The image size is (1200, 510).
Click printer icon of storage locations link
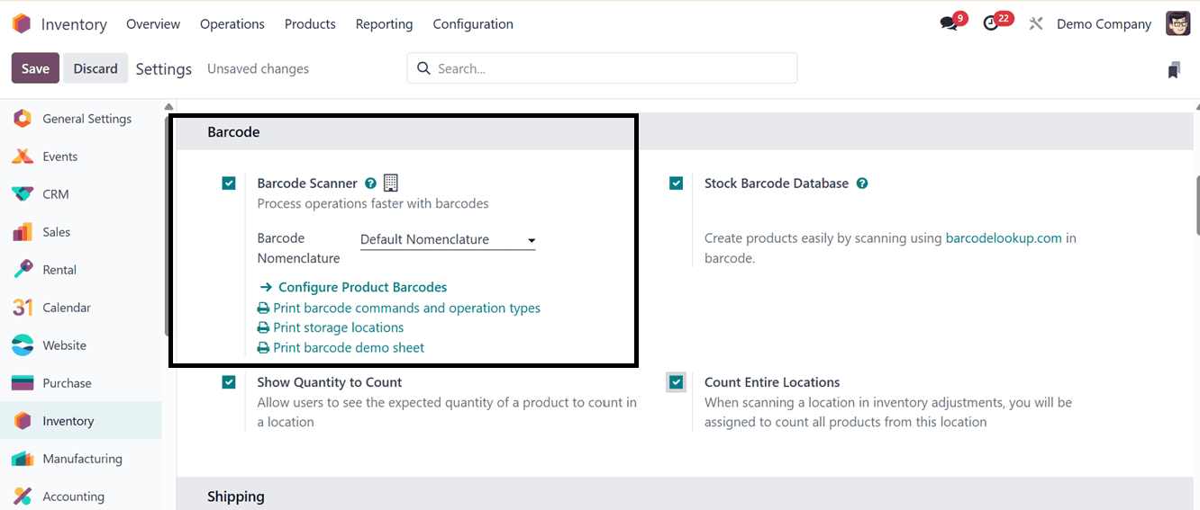tap(263, 328)
